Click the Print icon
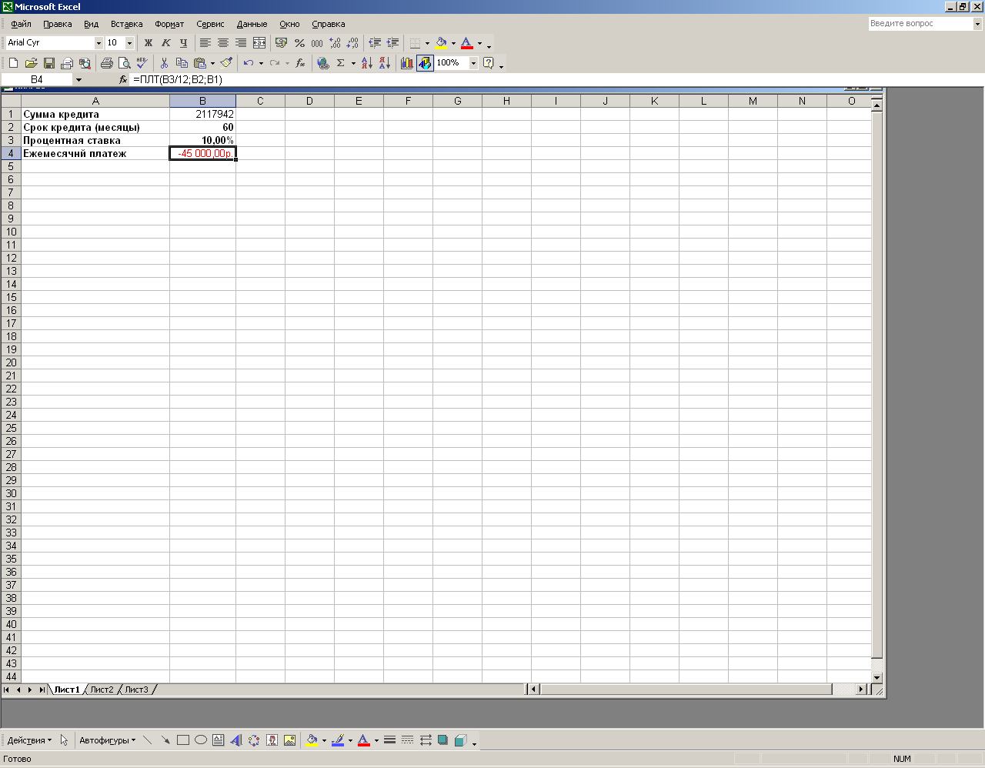This screenshot has width=985, height=768. coord(106,63)
